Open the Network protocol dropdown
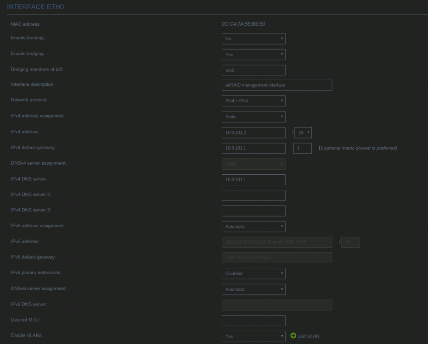Viewport: 428px width, 344px height. click(253, 101)
